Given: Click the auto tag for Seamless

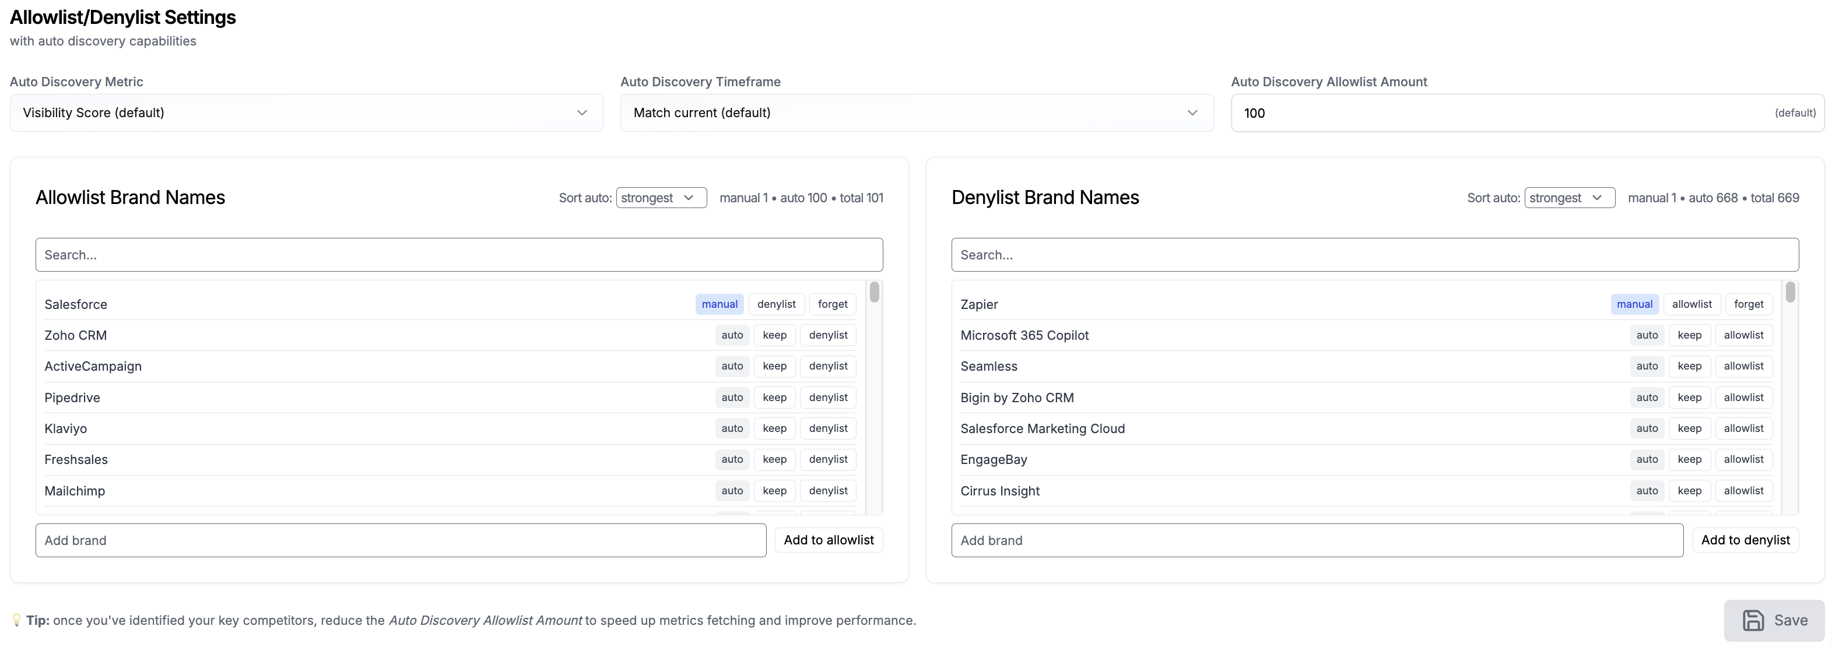Looking at the screenshot, I should point(1647,366).
